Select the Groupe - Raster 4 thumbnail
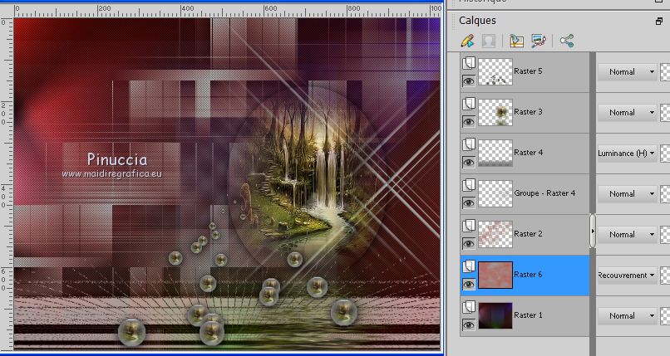This screenshot has width=670, height=356. [495, 193]
